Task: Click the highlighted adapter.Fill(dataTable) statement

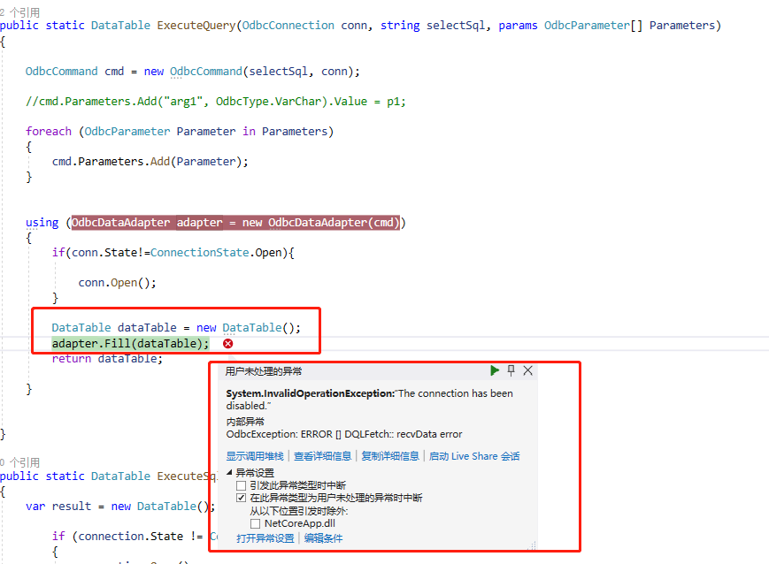Action: tap(130, 343)
